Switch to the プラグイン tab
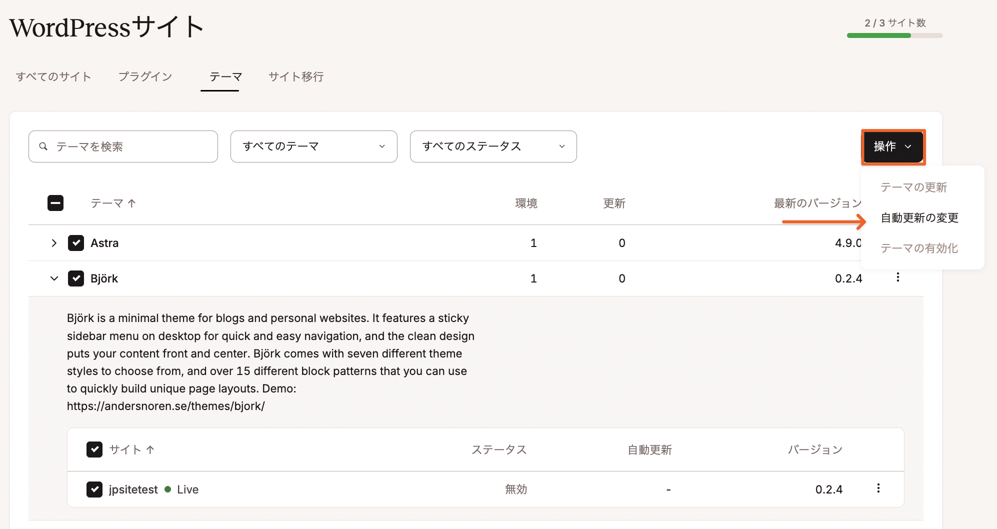The height and width of the screenshot is (529, 997). point(145,76)
